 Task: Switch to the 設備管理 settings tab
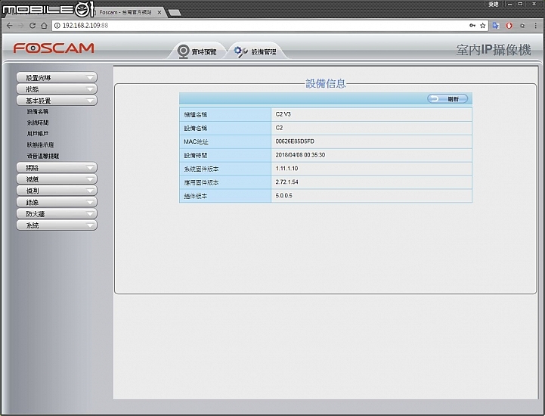(x=255, y=51)
